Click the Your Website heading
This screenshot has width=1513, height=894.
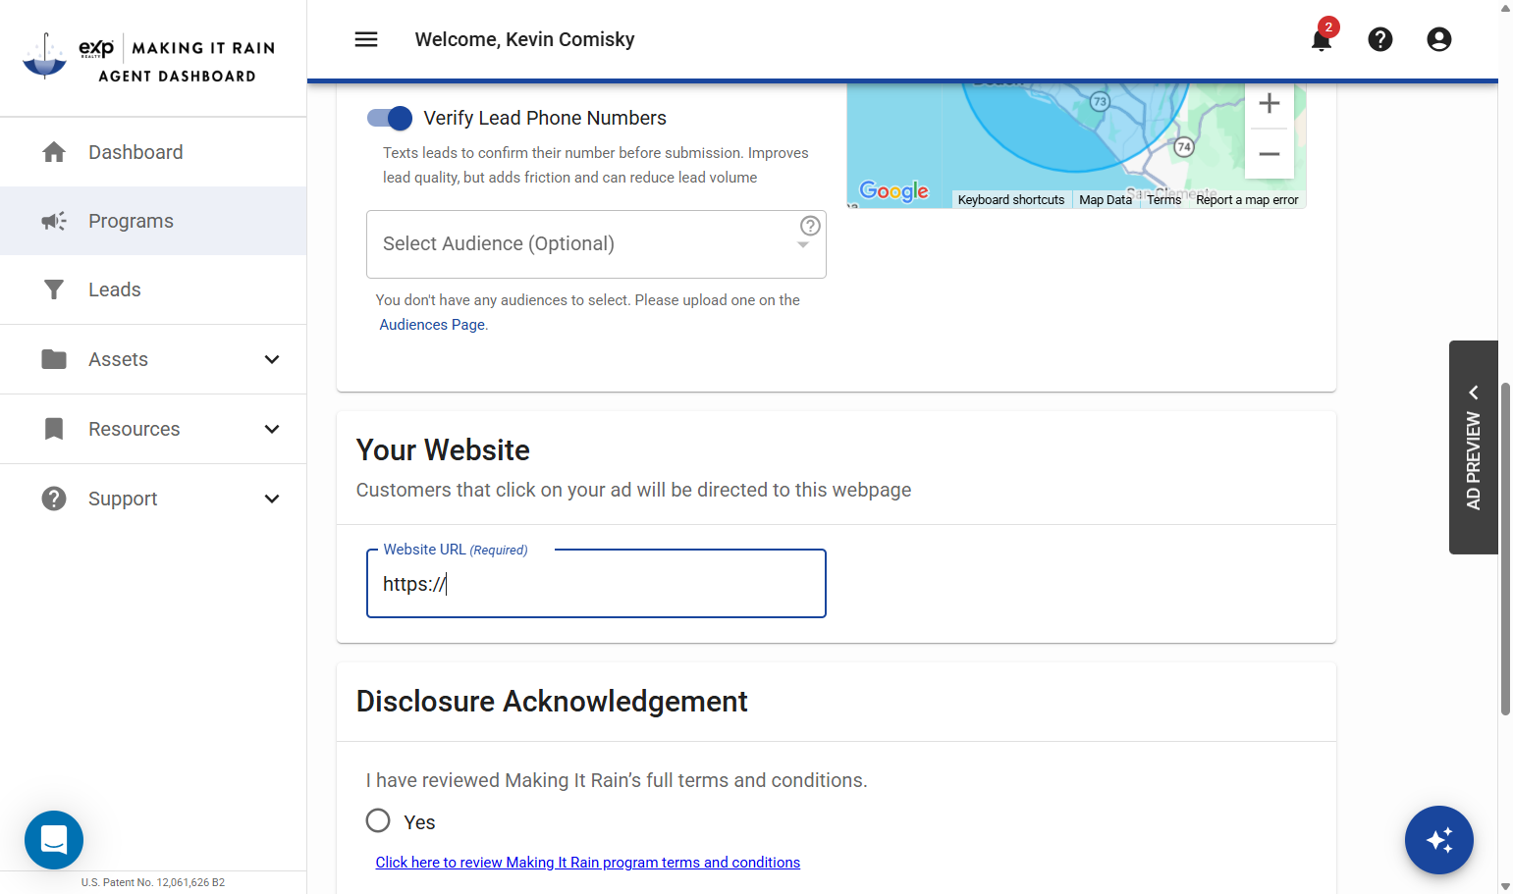443,450
